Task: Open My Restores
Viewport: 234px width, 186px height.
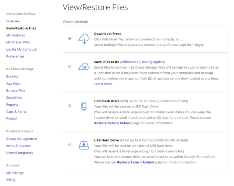Action: 15,35
